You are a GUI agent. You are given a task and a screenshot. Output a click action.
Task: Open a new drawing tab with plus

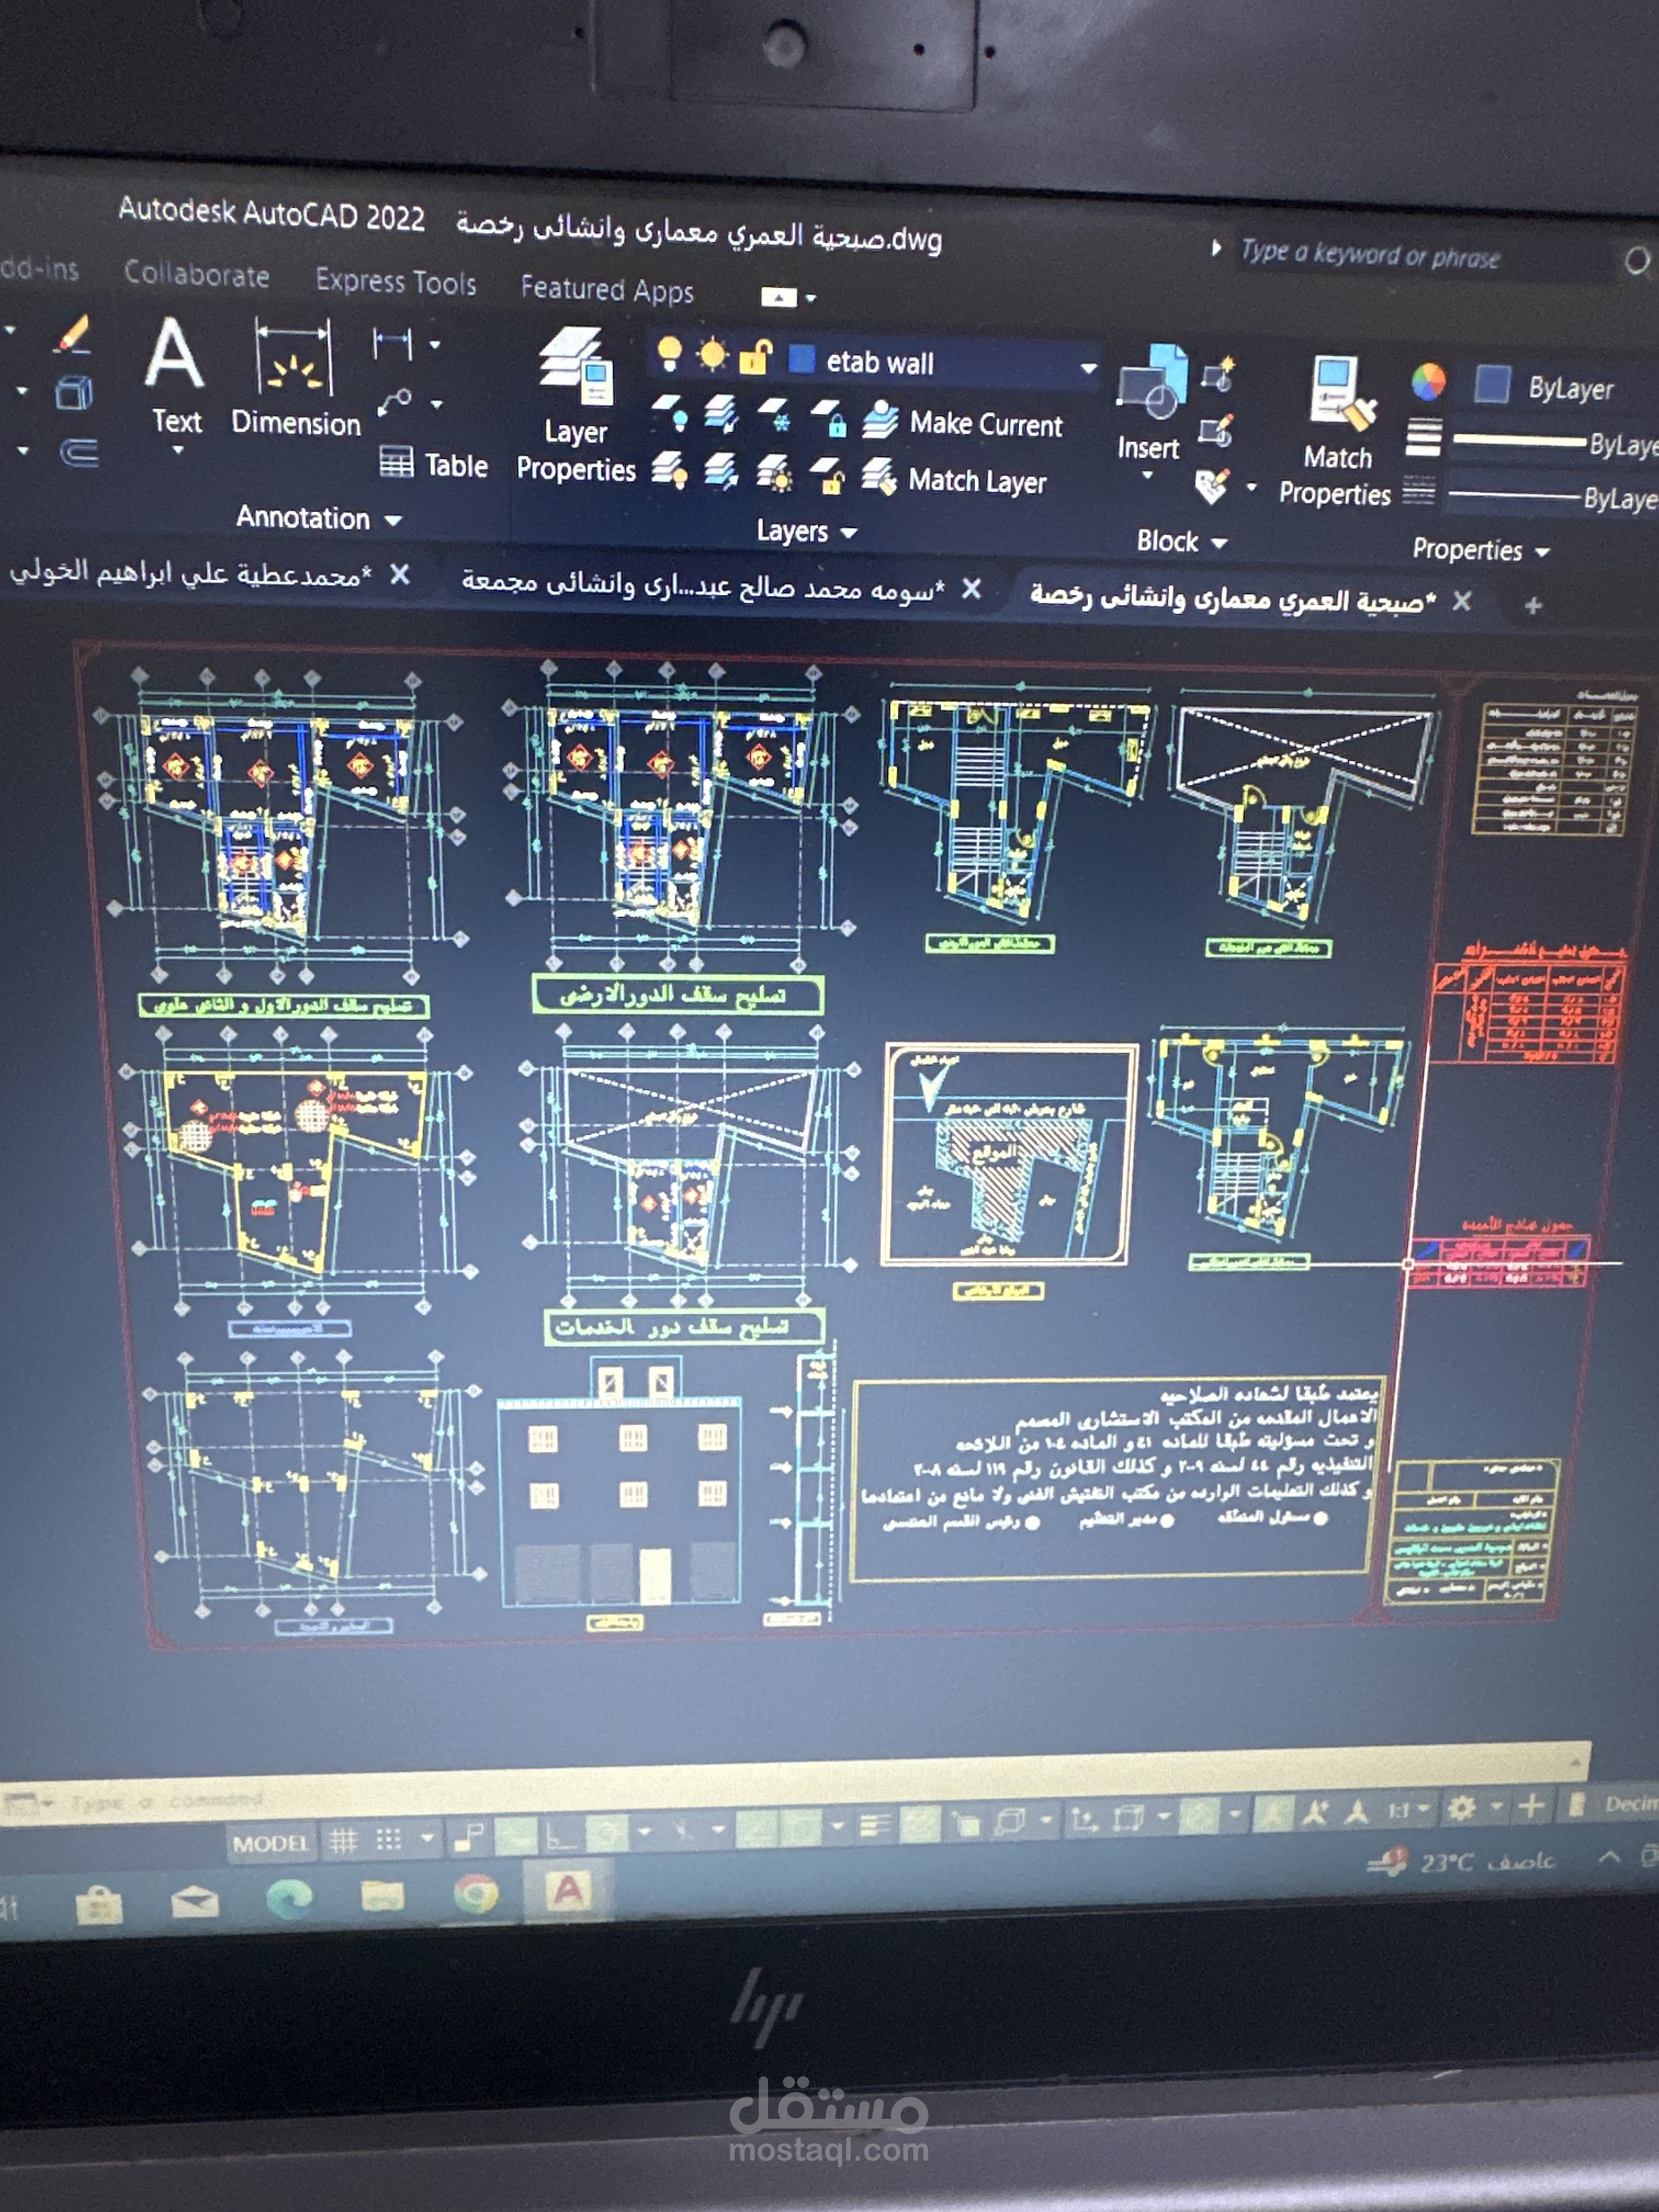click(x=1533, y=605)
